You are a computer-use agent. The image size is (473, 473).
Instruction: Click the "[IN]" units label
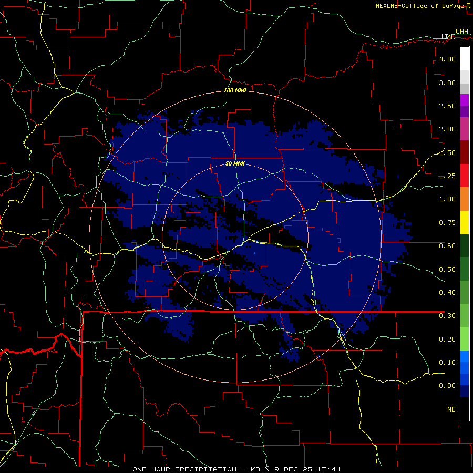point(449,36)
